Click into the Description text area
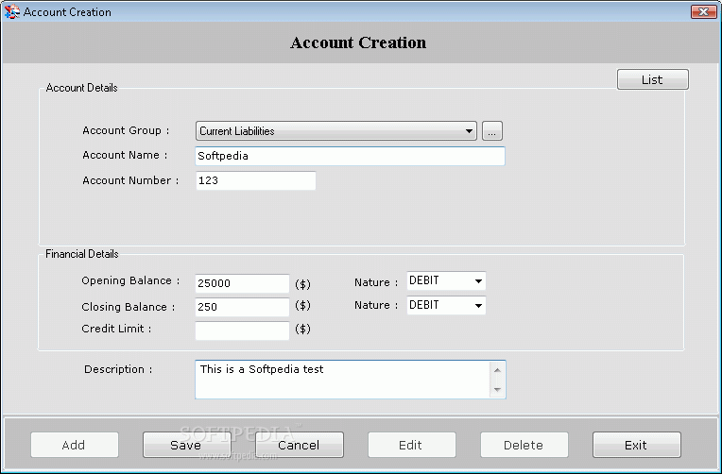Screen dimensions: 722x474 [x=343, y=380]
